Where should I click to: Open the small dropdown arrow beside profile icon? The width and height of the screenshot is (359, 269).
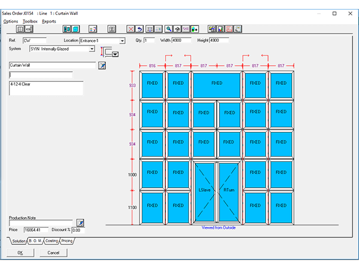pyautogui.click(x=115, y=54)
